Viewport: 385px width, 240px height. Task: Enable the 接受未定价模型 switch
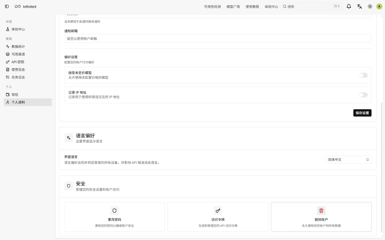[x=363, y=75]
